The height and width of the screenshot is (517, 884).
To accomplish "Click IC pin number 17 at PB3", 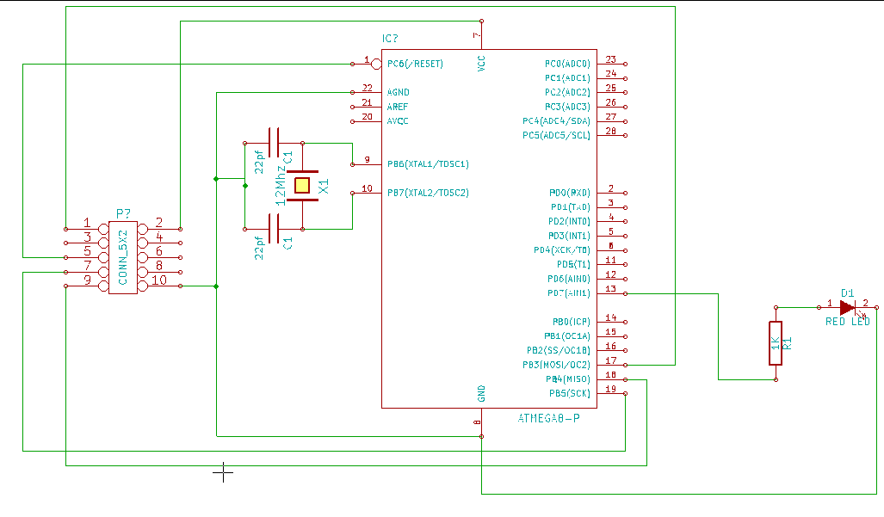I will [610, 360].
